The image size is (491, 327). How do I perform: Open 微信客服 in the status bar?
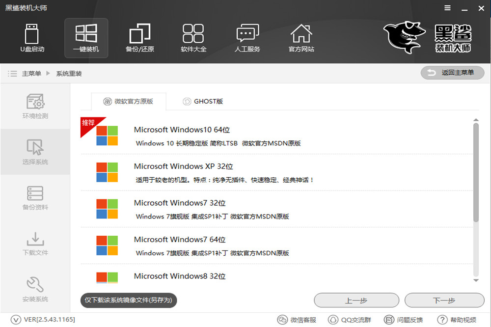(x=297, y=320)
